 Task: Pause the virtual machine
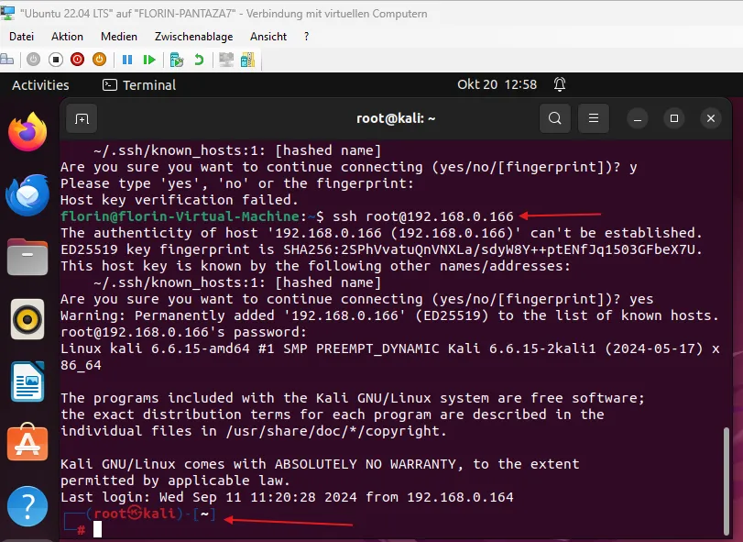click(127, 60)
